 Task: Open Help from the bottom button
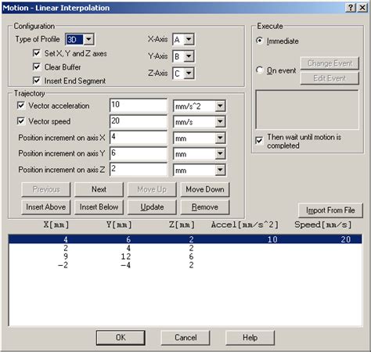click(250, 338)
